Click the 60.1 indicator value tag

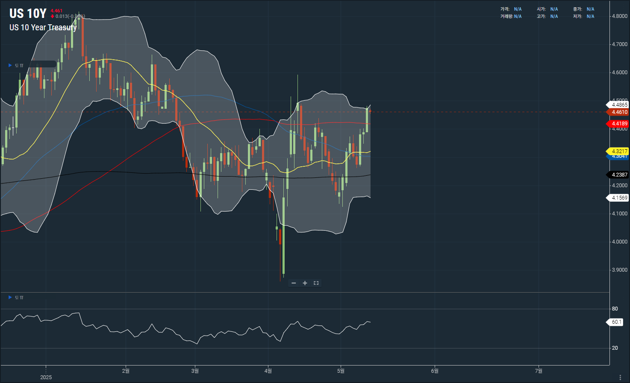(616, 322)
